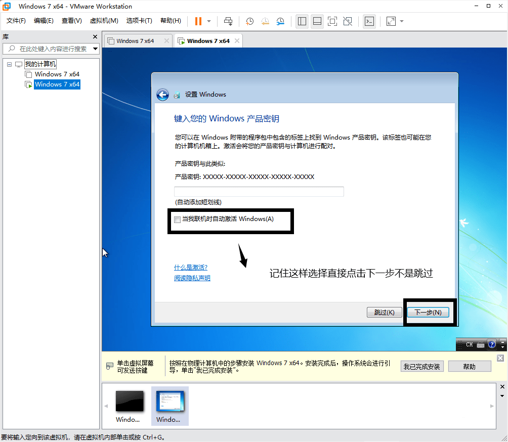Close the inactive Windows 7 x64 tab
The image size is (508, 442).
click(x=166, y=41)
